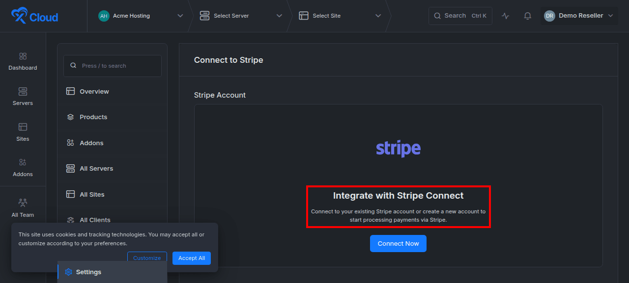Click the activity pulse icon in header
The image size is (629, 283).
pos(505,16)
